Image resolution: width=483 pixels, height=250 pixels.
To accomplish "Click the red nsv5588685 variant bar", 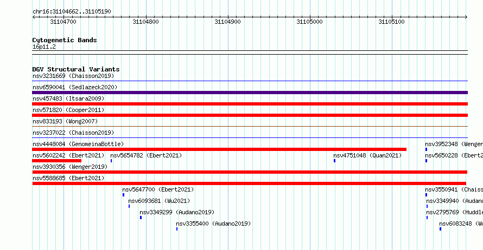I will pos(249,183).
